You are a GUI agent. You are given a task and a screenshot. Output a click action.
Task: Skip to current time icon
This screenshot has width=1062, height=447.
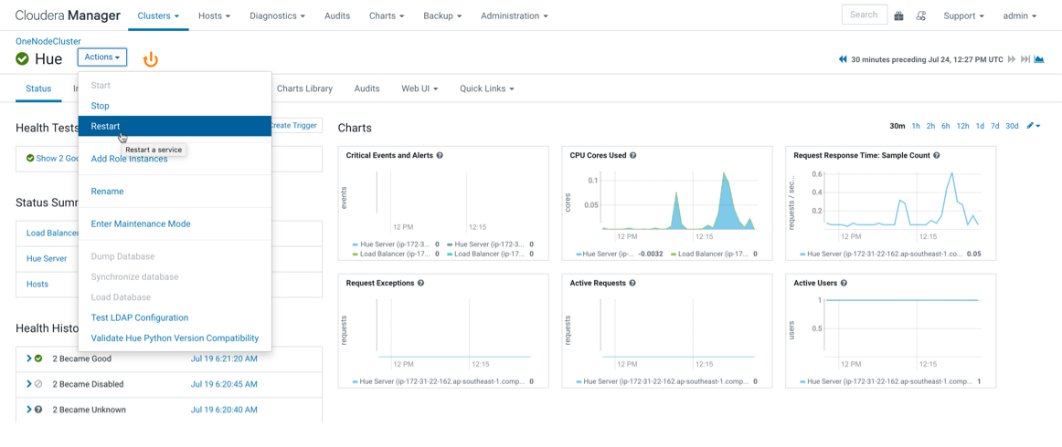click(x=1025, y=59)
